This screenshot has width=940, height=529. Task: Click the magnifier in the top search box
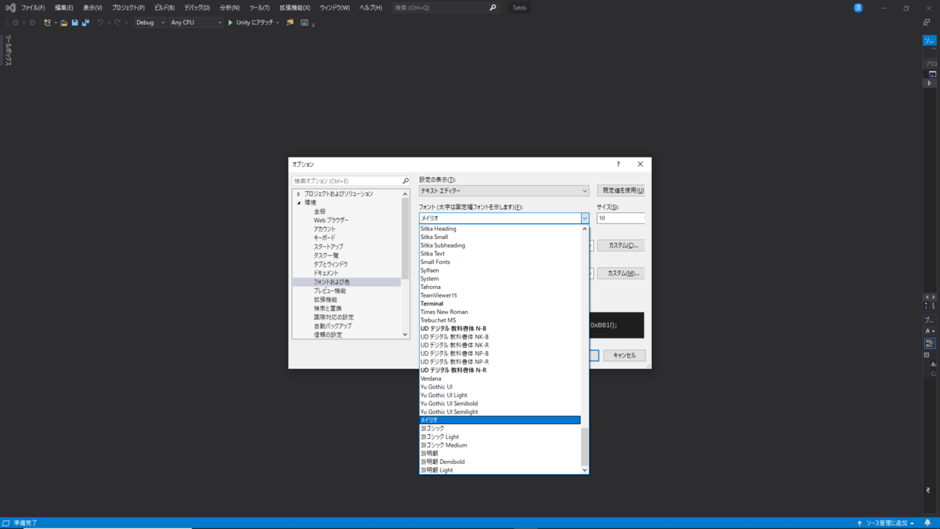point(493,8)
